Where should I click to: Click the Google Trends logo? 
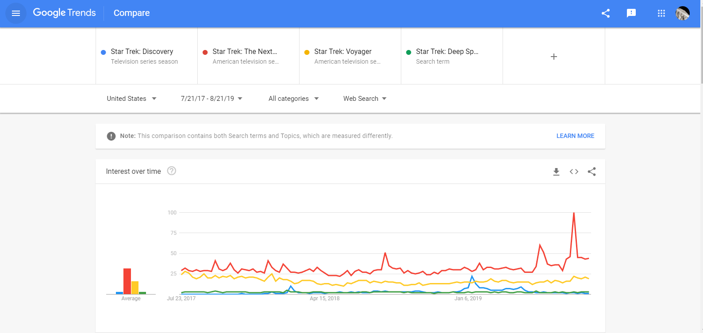pos(65,13)
